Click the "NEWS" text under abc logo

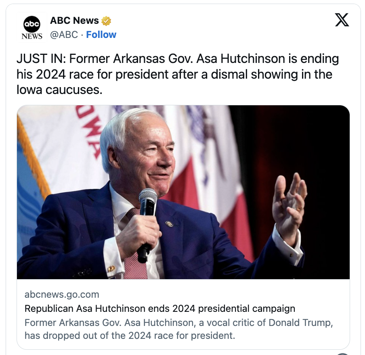pos(32,36)
